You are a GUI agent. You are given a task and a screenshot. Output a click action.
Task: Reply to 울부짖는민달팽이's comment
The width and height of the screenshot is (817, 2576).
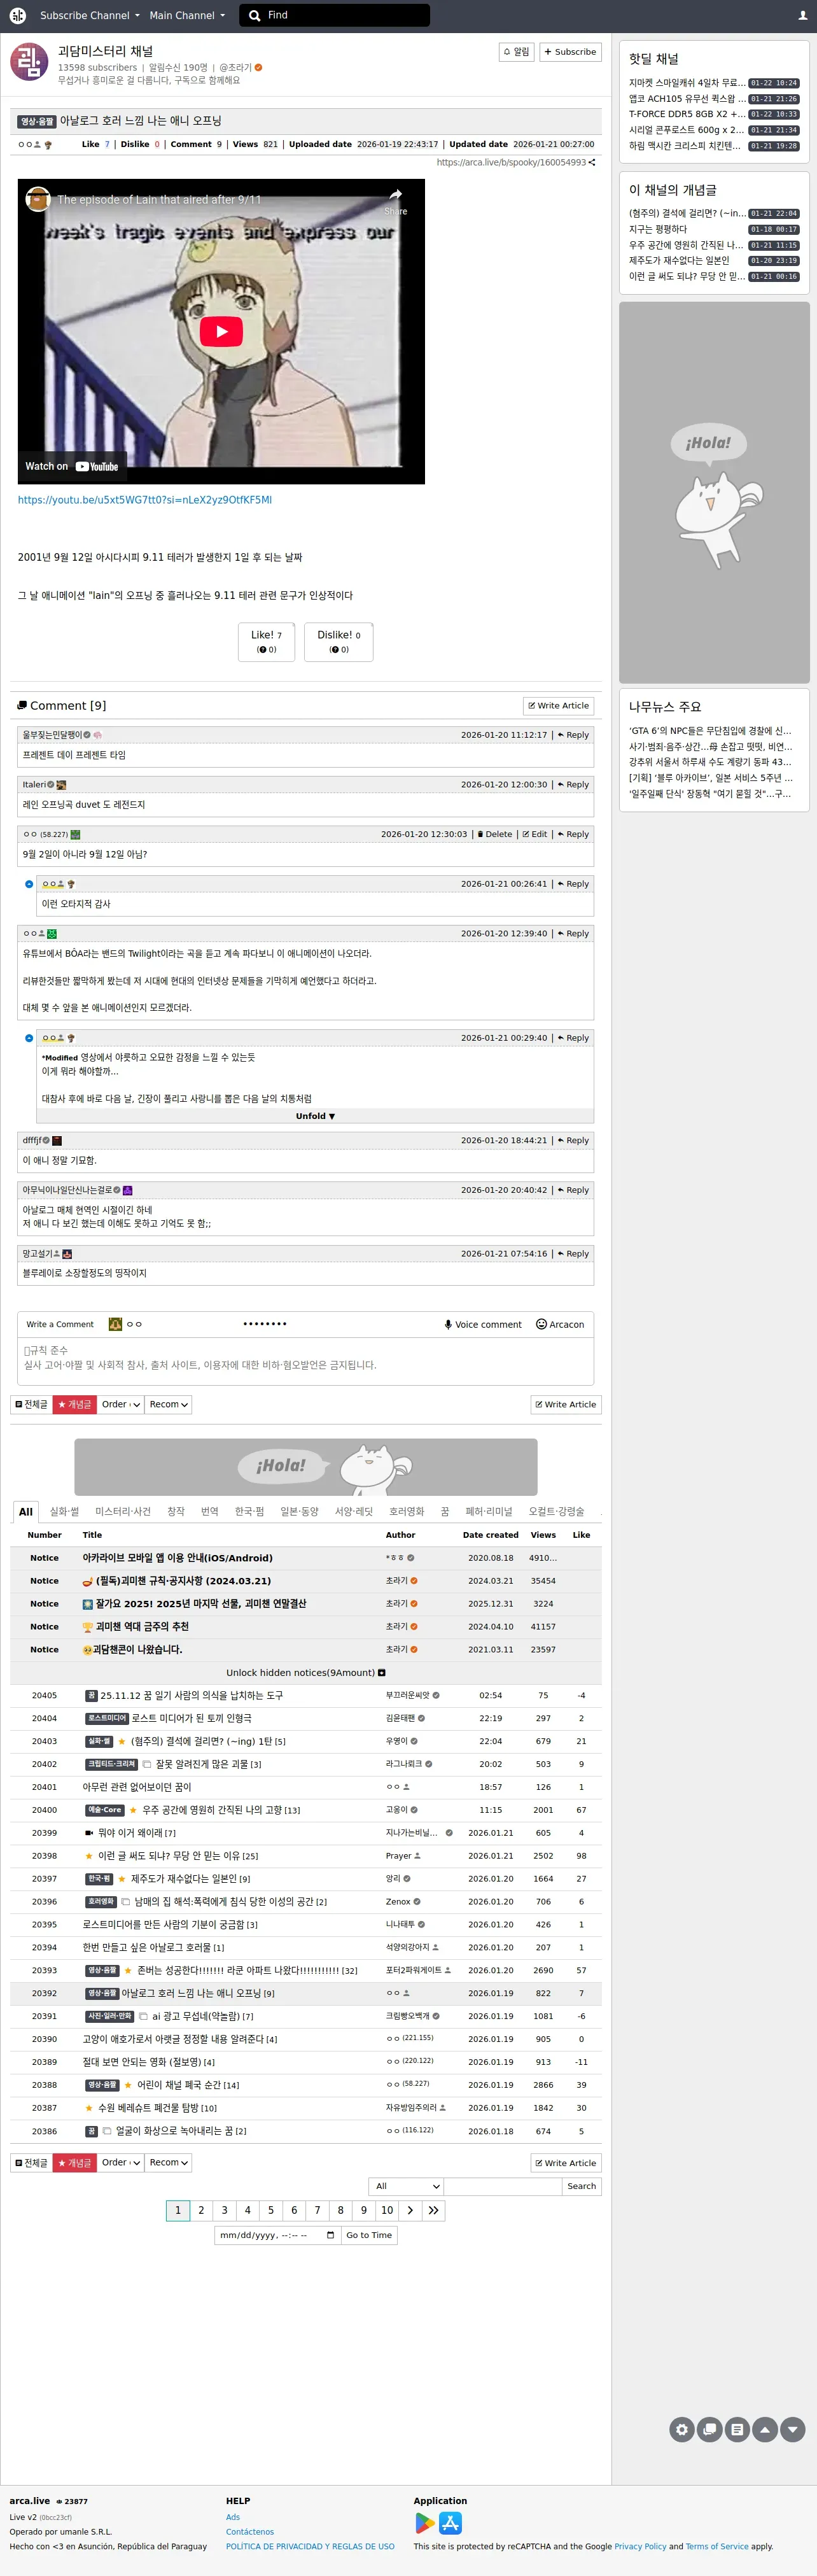point(573,735)
